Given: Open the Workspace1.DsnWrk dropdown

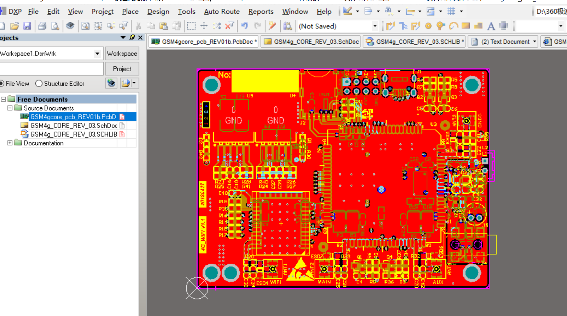Looking at the screenshot, I should tap(97, 53).
